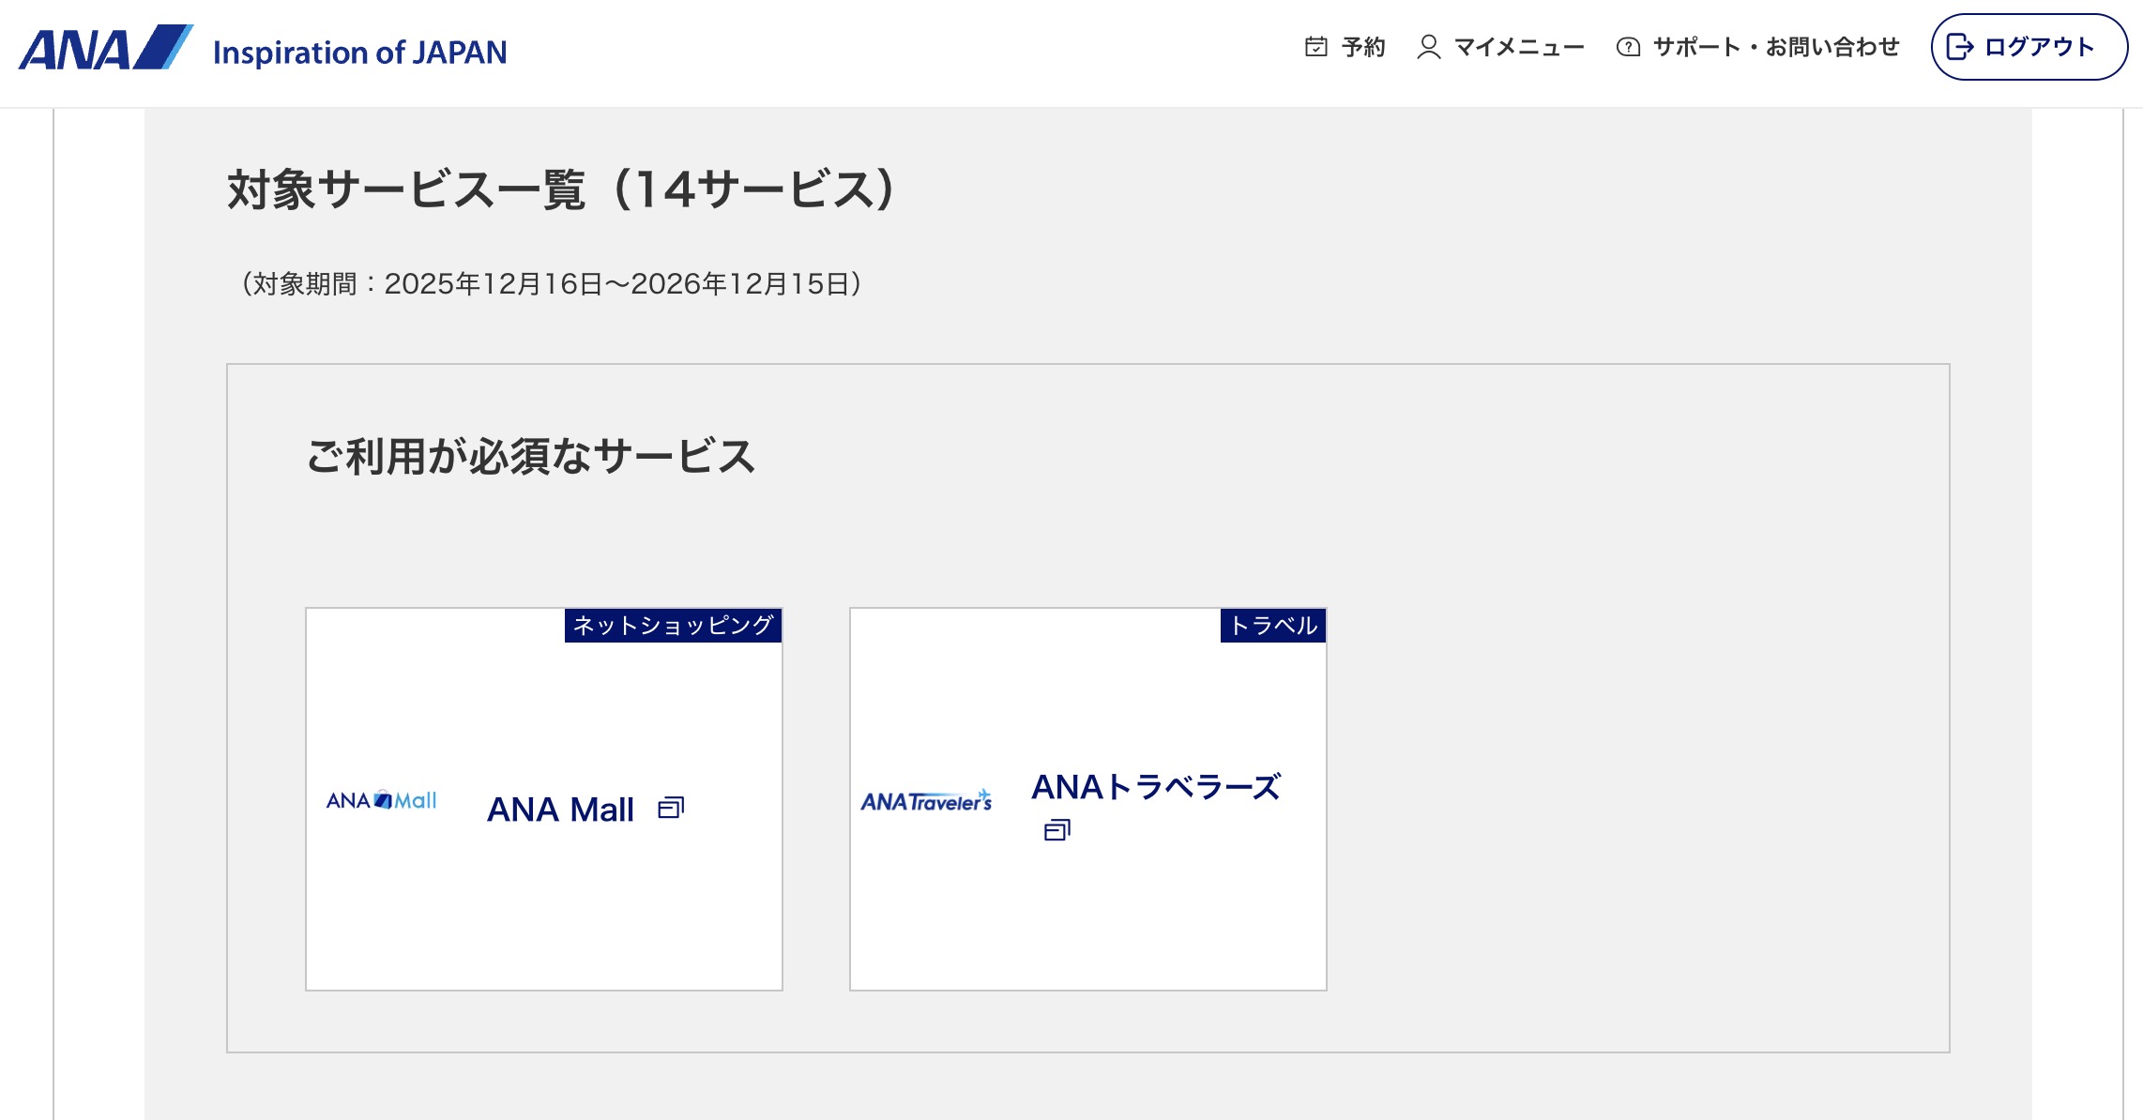Open the ANAトラベラーズ text link
The height and width of the screenshot is (1120, 2143).
pos(1156,787)
